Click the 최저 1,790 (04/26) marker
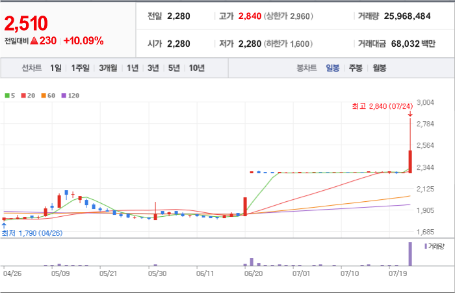The image size is (455, 293). [32, 233]
